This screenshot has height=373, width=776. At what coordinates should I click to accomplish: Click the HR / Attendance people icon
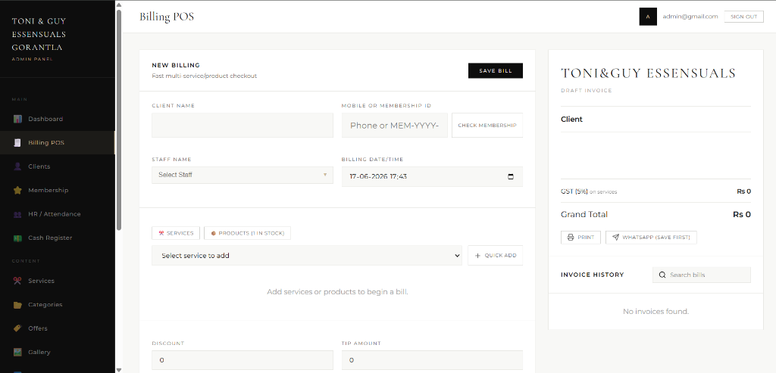pos(17,214)
